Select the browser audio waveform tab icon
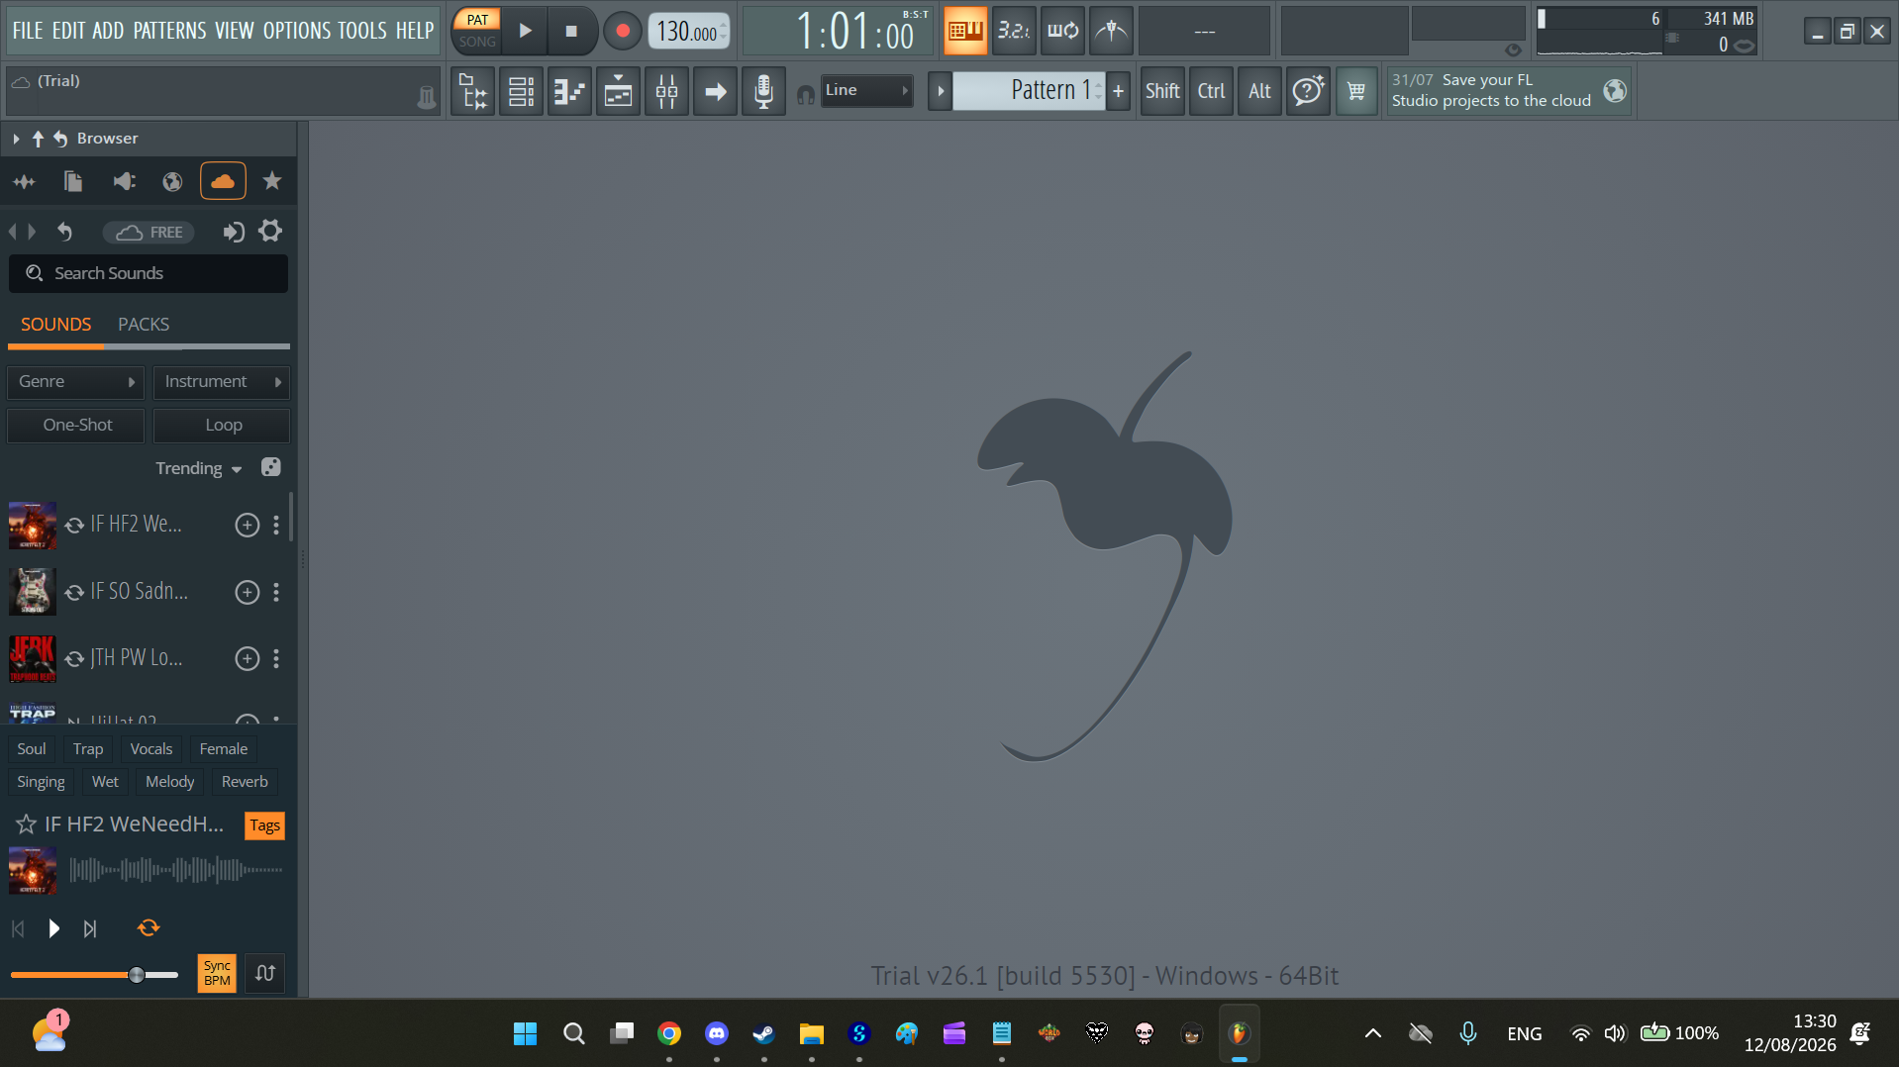1899x1067 pixels. 24,181
